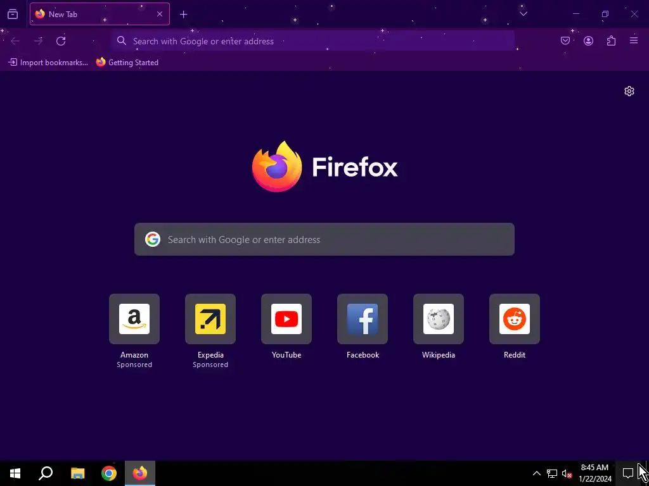Image resolution: width=649 pixels, height=486 pixels.
Task: Open File Explorer from the taskbar
Action: click(77, 473)
